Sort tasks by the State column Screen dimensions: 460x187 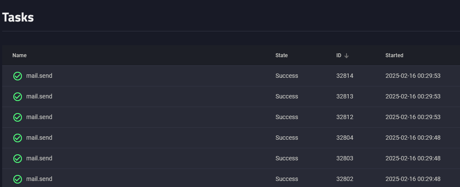tap(282, 55)
